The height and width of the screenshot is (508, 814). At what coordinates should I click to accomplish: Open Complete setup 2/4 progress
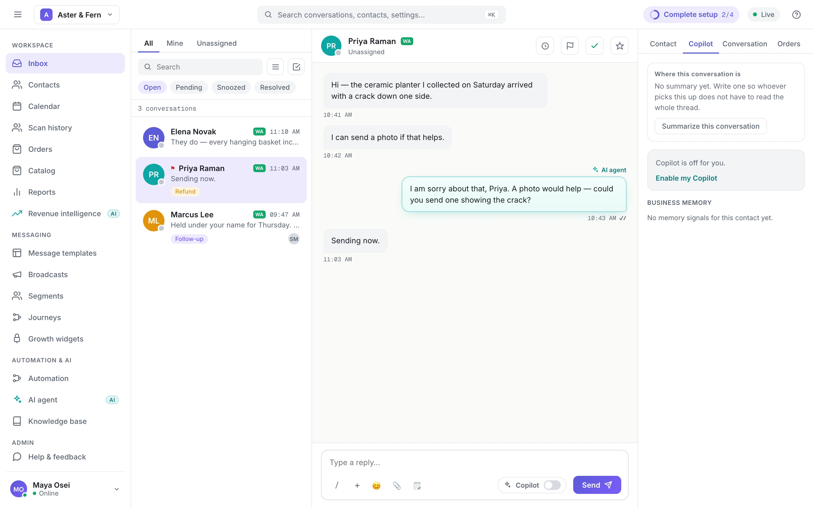[x=691, y=15]
